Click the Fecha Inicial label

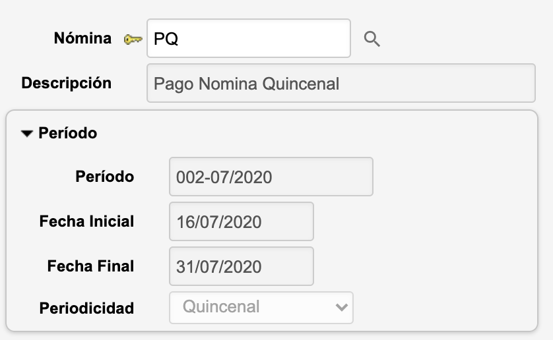[86, 221]
